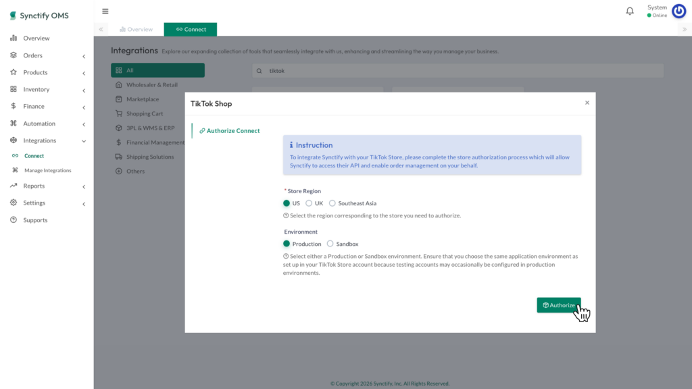Click the Reports trend line icon

coord(14,186)
